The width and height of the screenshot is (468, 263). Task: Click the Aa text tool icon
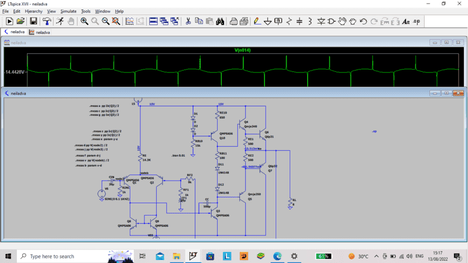pyautogui.click(x=406, y=21)
